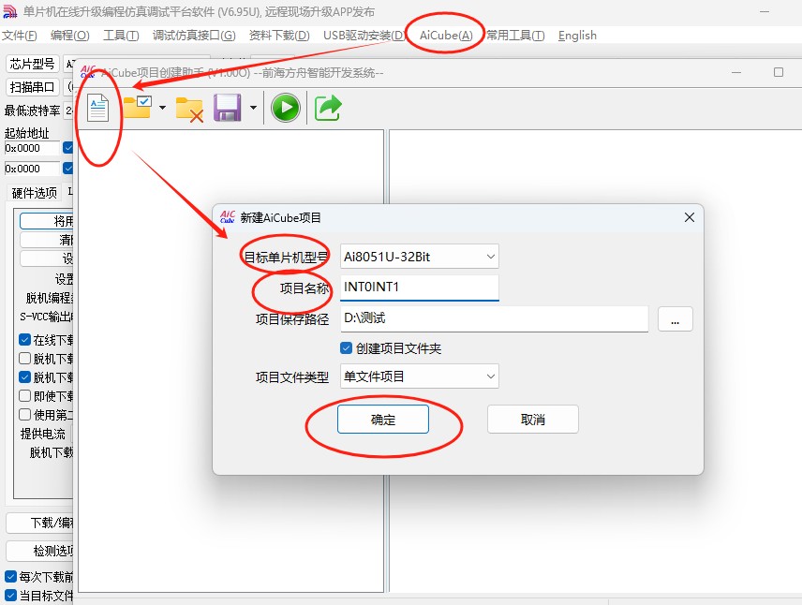Image resolution: width=802 pixels, height=605 pixels.
Task: Click the second 0x0000 address field
Action: click(x=32, y=169)
